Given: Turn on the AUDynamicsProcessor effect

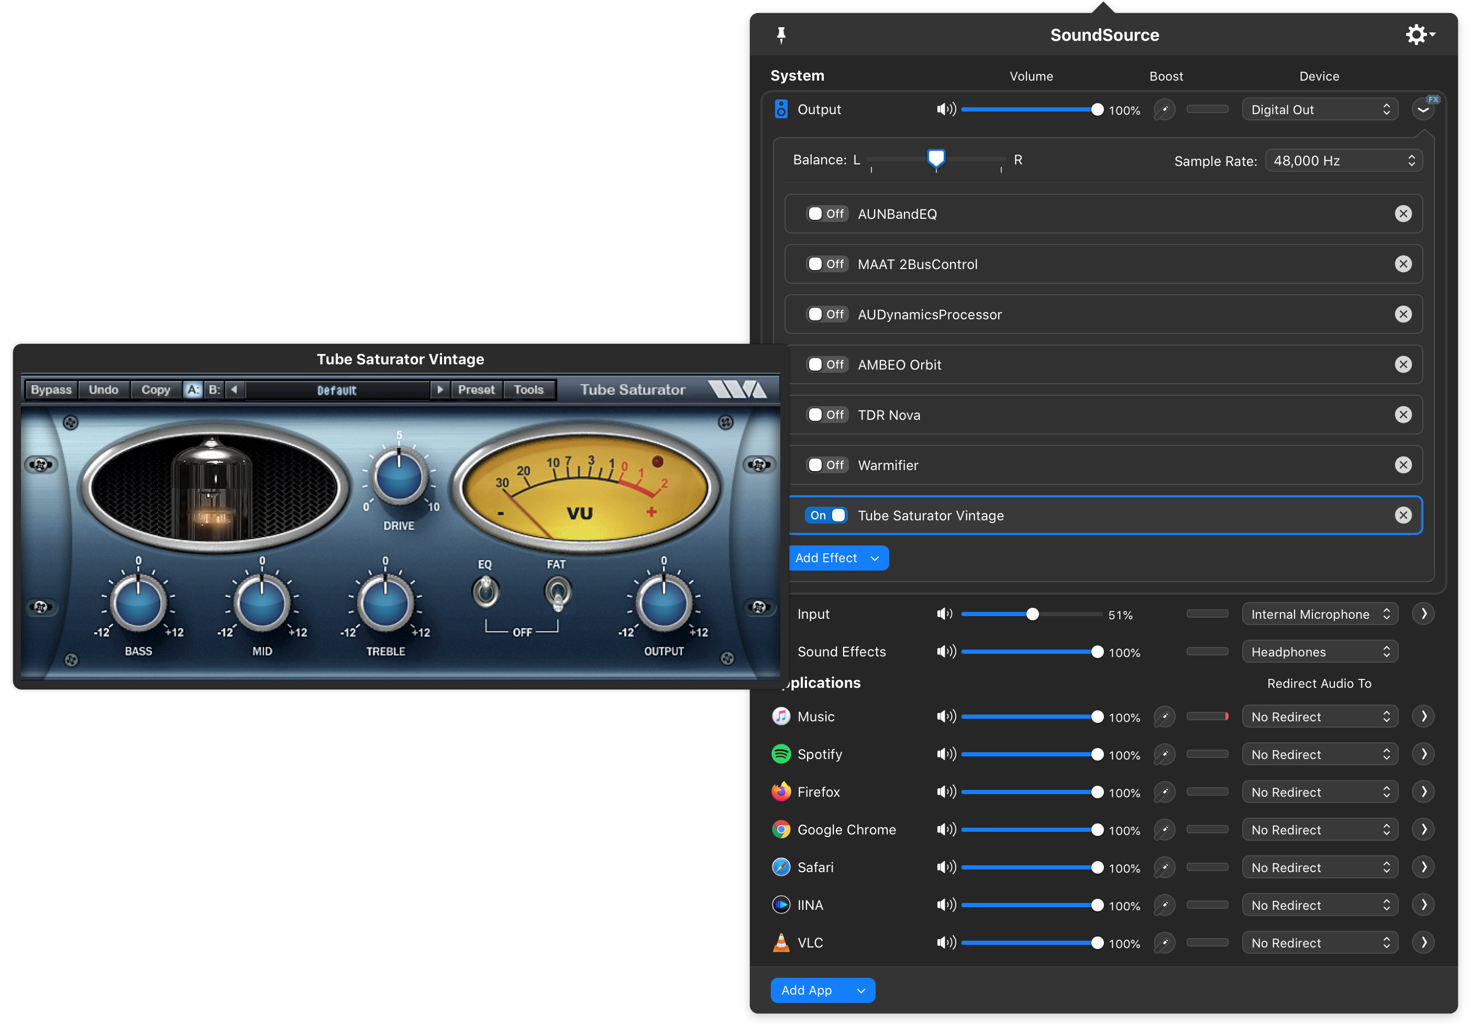Looking at the screenshot, I should pyautogui.click(x=826, y=314).
